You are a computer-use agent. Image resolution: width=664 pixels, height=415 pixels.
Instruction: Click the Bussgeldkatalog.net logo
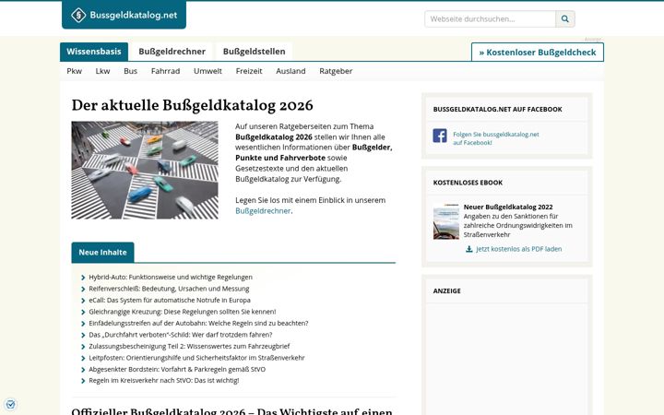tap(124, 15)
